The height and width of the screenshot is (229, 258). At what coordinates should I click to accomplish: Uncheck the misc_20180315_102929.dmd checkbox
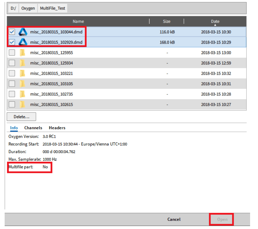click(12, 42)
